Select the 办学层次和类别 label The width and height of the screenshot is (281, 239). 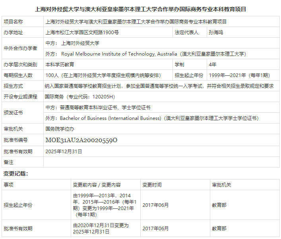(x=20, y=65)
